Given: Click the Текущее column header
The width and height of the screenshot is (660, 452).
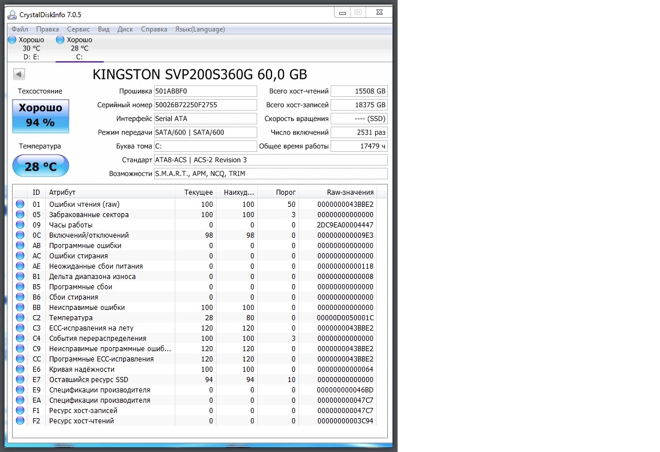Looking at the screenshot, I should [x=196, y=192].
